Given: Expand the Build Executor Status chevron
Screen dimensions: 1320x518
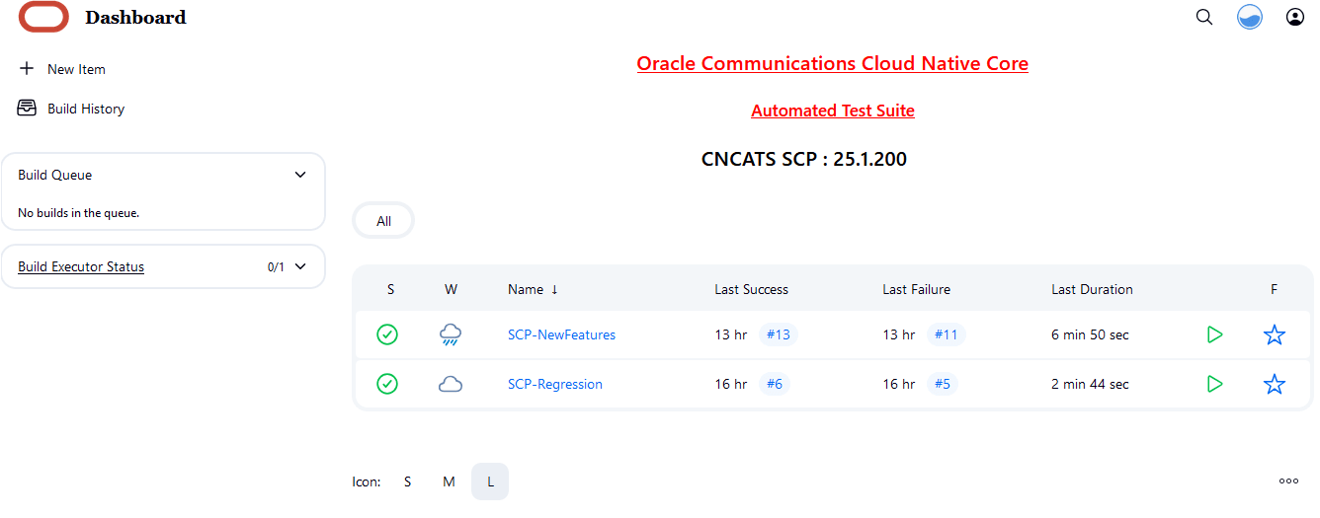Looking at the screenshot, I should click(301, 266).
